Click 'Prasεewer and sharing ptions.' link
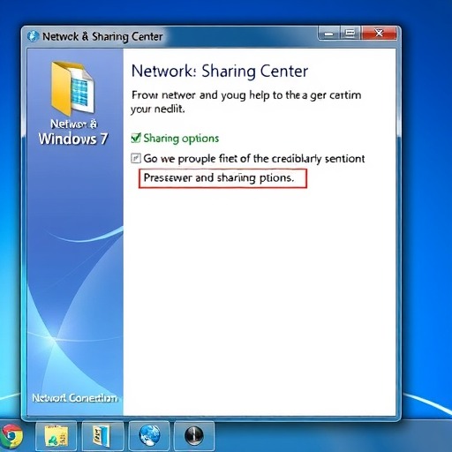Screen dimensions: 452x452 222,178
